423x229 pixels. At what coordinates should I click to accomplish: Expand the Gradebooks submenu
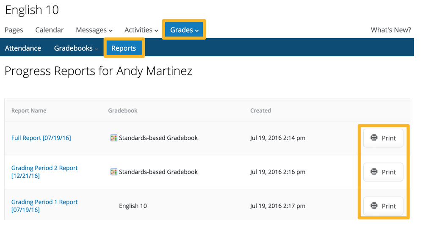76,48
